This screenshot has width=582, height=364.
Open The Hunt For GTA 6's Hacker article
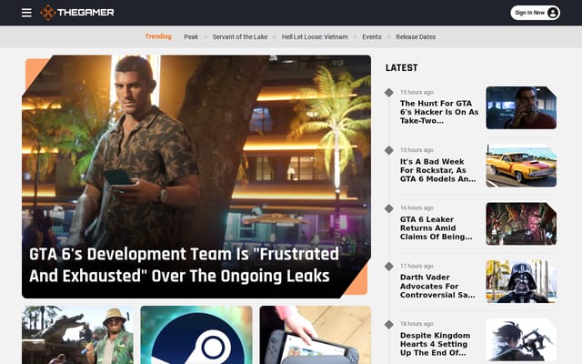439,112
